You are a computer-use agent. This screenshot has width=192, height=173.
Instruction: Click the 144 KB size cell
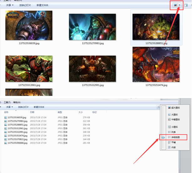86,139
